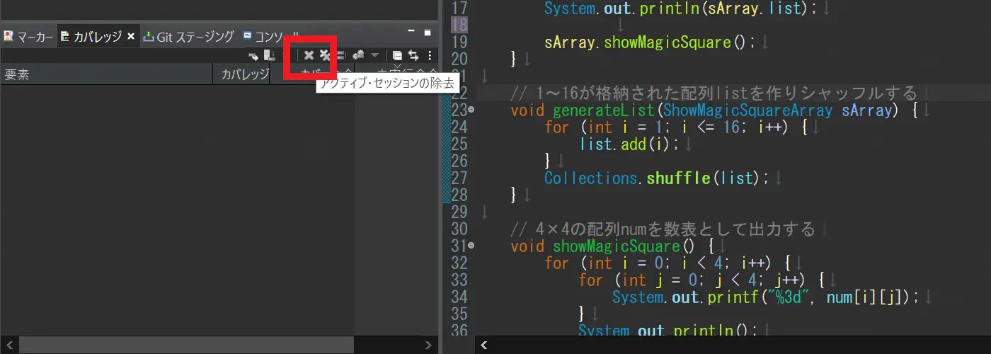Screen dimensions: 991x354
Task: Open coverage view three-dot menu
Action: (x=430, y=55)
